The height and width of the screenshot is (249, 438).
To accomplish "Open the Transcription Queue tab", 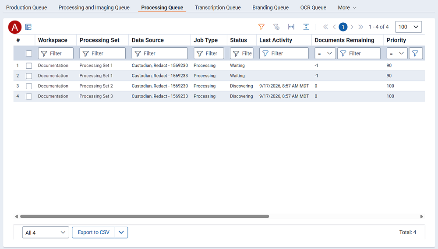I will [x=218, y=7].
